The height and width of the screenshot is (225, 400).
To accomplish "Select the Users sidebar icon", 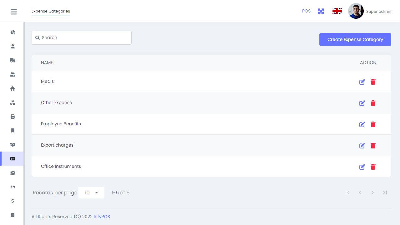I will click(x=12, y=46).
